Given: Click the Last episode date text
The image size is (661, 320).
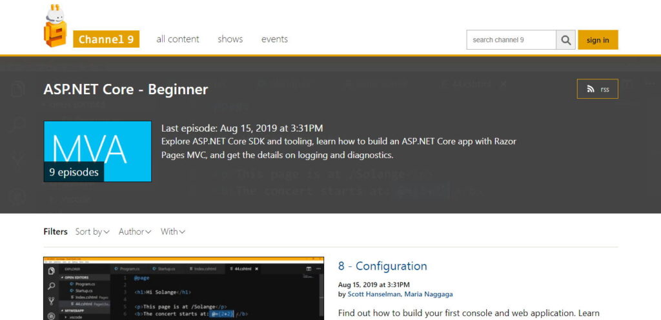Looking at the screenshot, I should [243, 128].
